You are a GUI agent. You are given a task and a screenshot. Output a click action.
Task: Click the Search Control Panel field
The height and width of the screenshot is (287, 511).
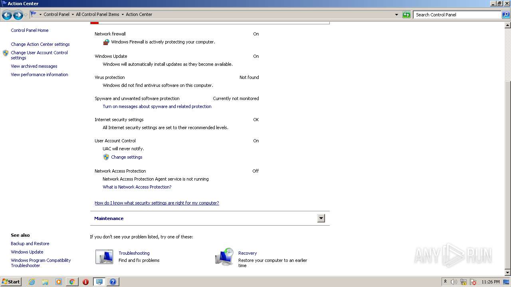click(x=457, y=15)
